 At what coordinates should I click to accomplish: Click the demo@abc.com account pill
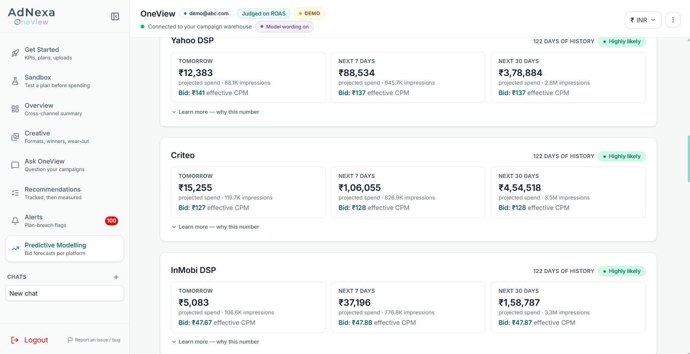[x=206, y=13]
